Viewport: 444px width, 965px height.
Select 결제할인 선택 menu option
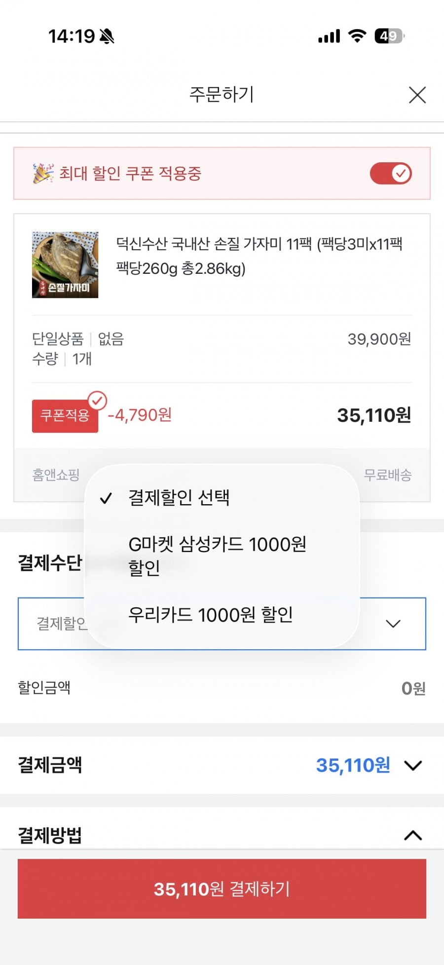[x=179, y=497]
